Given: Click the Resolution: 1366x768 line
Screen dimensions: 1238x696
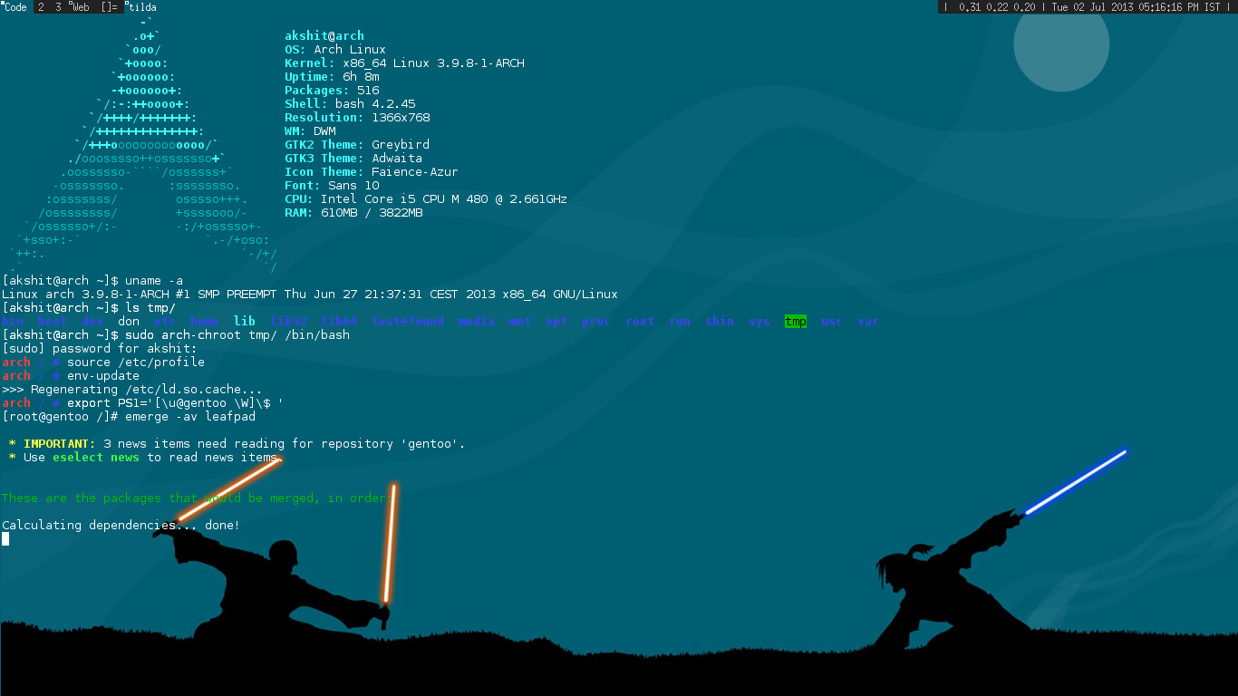Looking at the screenshot, I should (357, 118).
